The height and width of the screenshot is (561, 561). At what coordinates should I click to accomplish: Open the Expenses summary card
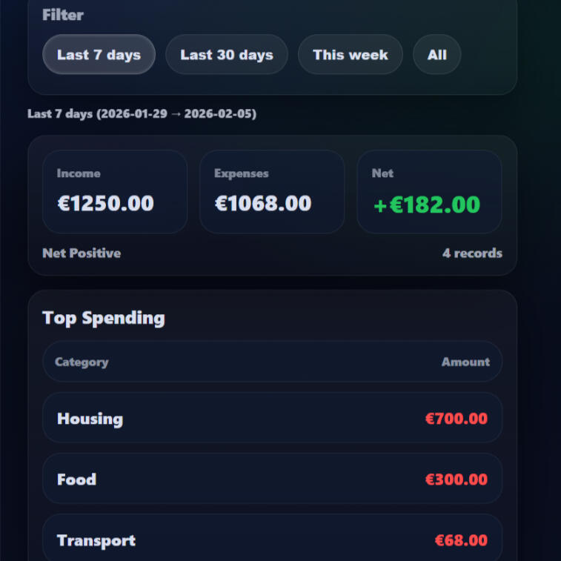[x=271, y=192]
